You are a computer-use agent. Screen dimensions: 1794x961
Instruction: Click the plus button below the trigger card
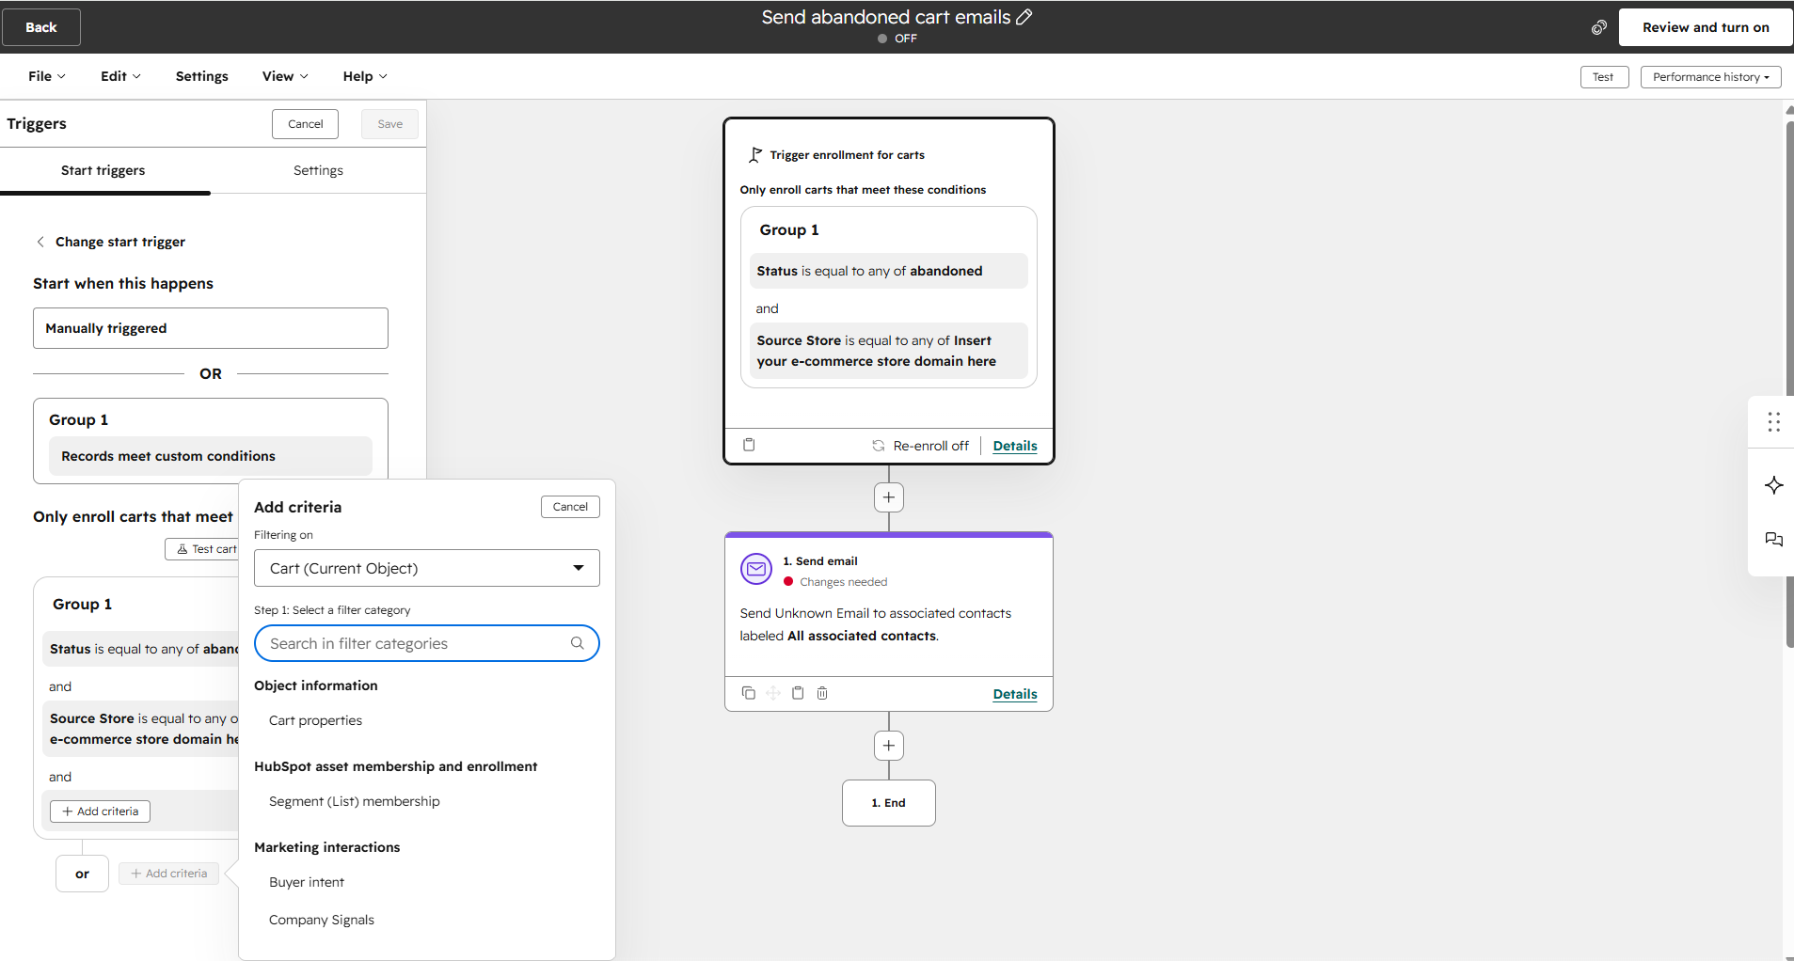pyautogui.click(x=888, y=496)
